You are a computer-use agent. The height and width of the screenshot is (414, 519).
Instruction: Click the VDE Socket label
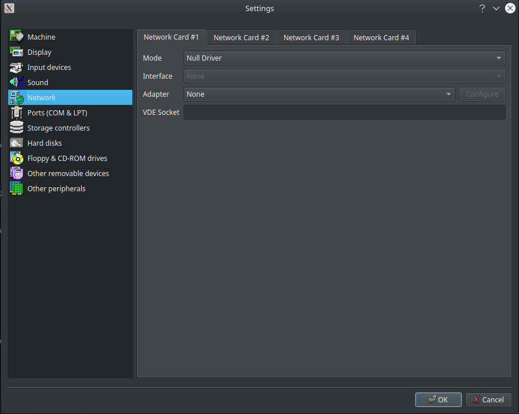pyautogui.click(x=161, y=112)
